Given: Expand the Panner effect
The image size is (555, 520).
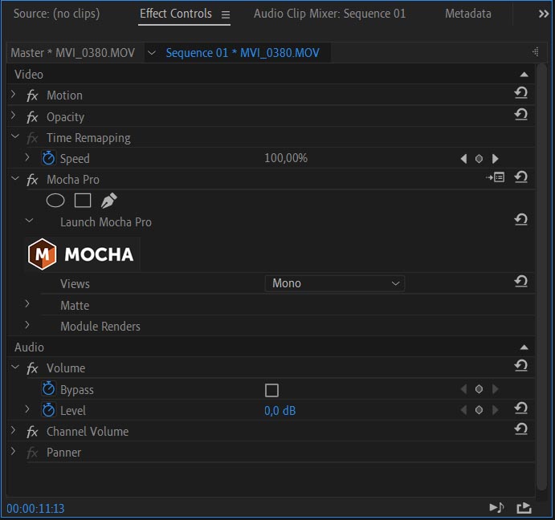Looking at the screenshot, I should pos(14,451).
